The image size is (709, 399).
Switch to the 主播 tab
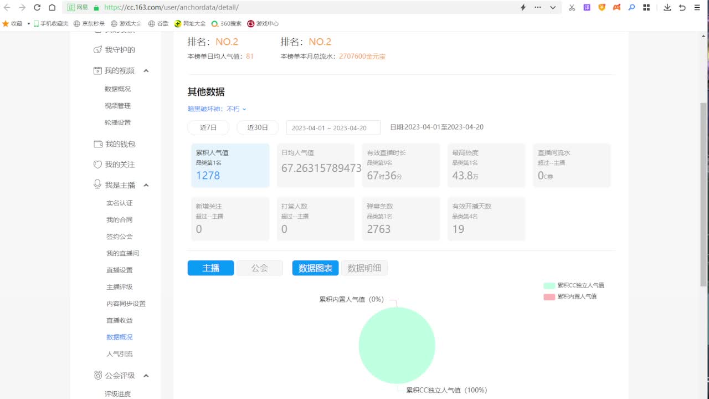click(210, 268)
